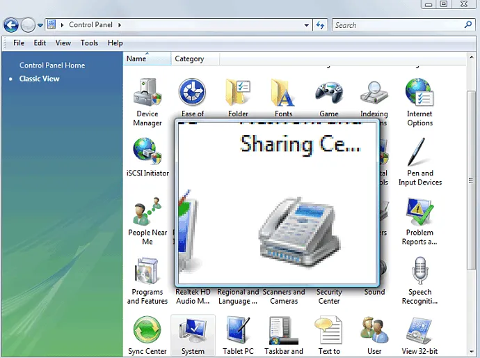Open the View menu
Image resolution: width=480 pixels, height=358 pixels.
coord(63,43)
